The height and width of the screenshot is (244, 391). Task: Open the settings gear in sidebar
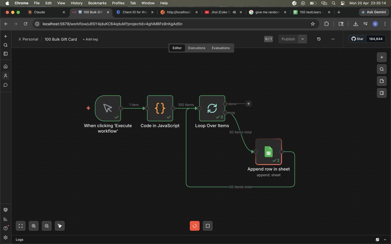pos(6,237)
